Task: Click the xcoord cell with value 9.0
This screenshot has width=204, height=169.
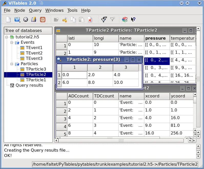Action: [157, 127]
